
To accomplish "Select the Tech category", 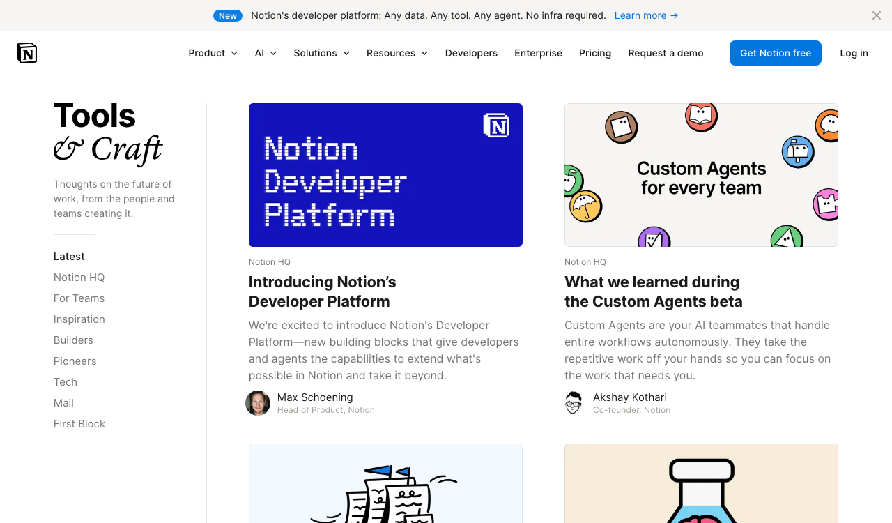I will [x=66, y=382].
